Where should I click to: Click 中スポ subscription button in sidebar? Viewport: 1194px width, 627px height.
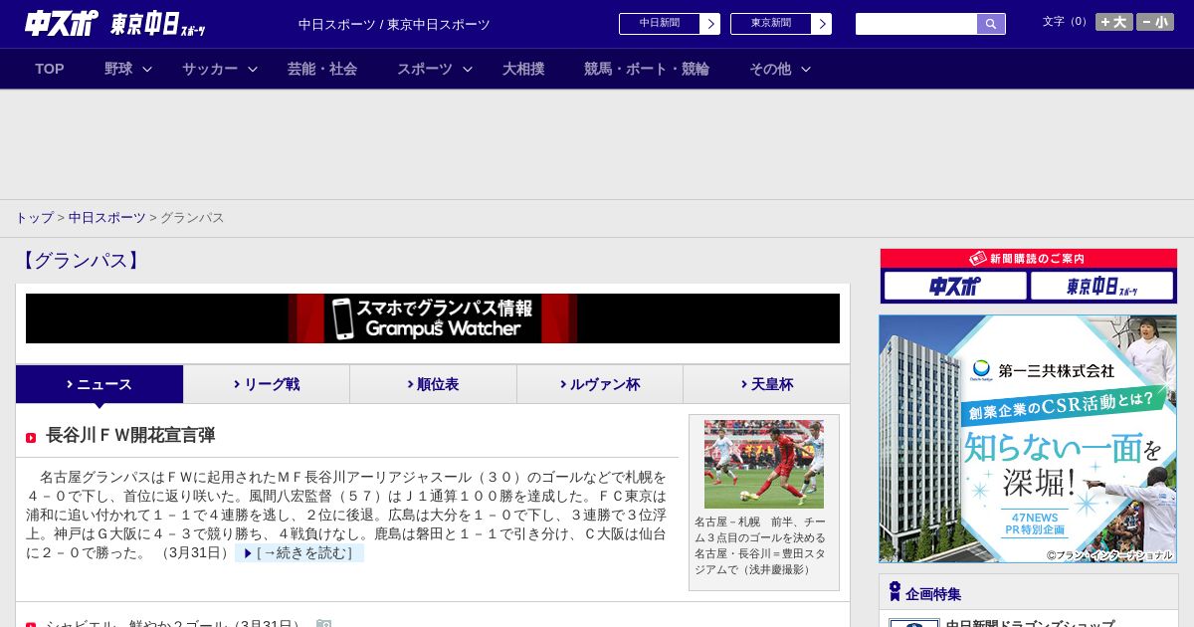pos(955,287)
